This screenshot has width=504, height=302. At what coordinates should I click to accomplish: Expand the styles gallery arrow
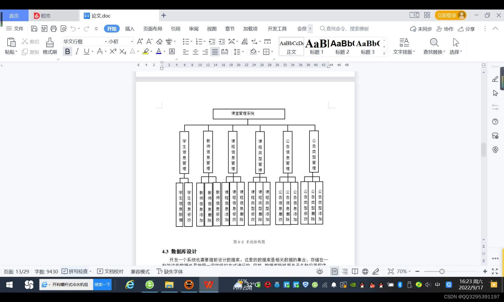(384, 53)
